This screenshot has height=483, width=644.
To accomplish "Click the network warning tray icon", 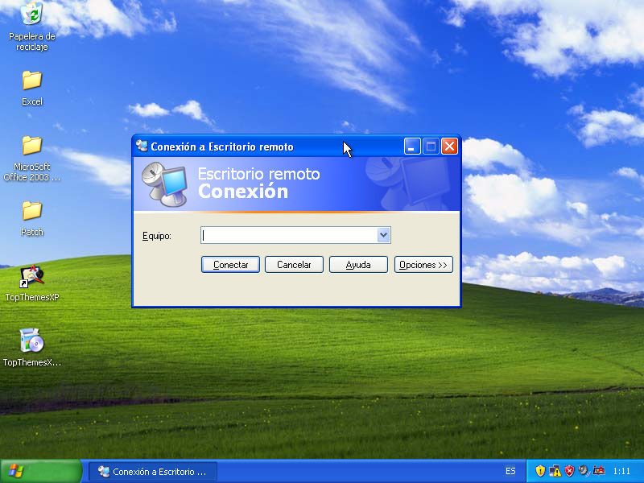I will pyautogui.click(x=555, y=471).
